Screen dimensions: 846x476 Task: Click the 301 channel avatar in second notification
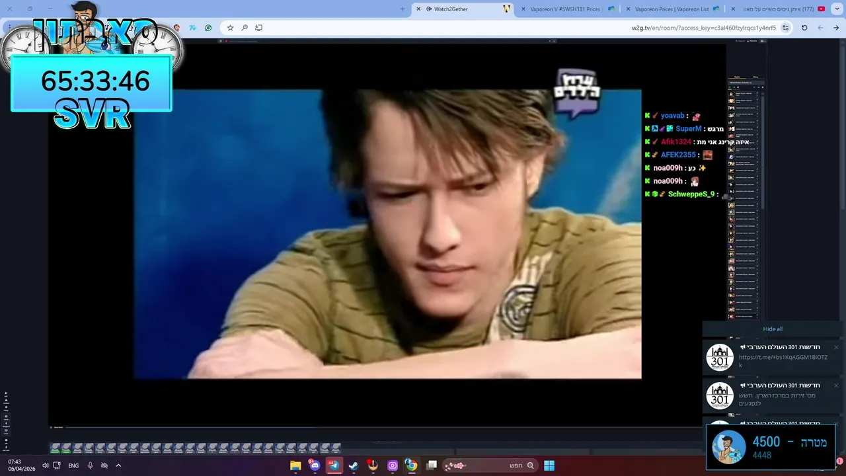720,396
